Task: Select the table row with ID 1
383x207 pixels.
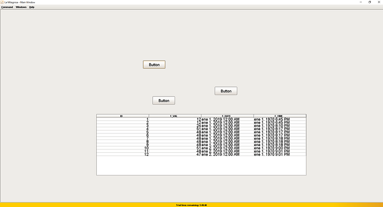Action: [x=201, y=120]
